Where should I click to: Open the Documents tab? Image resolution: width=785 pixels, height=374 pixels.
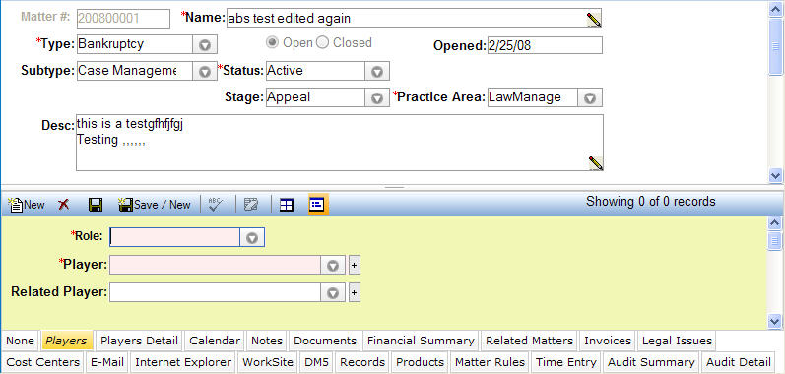tap(325, 341)
